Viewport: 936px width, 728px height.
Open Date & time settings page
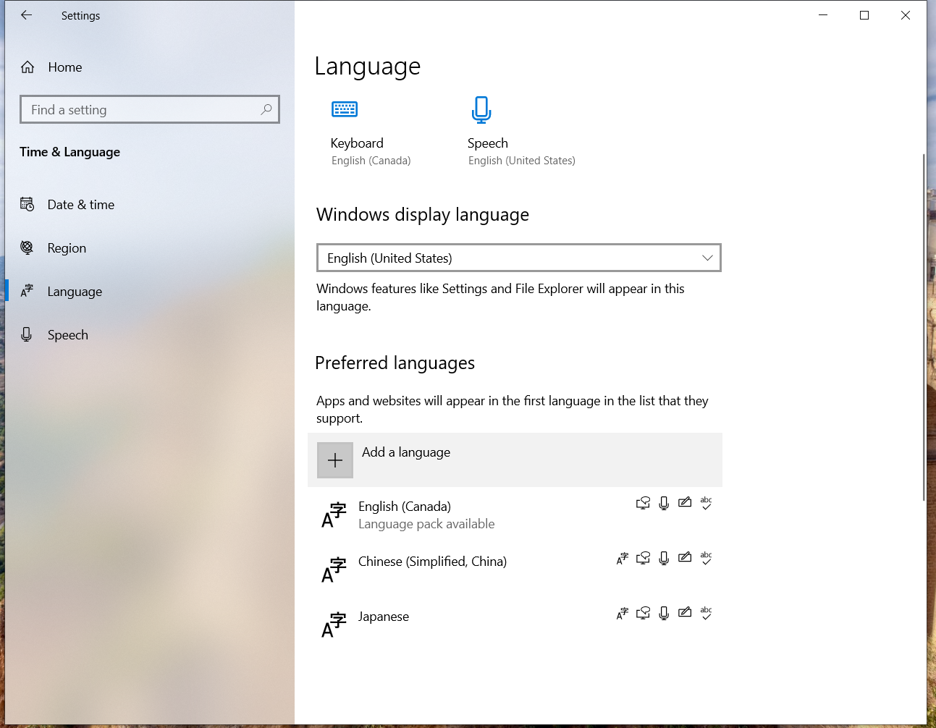click(x=80, y=205)
